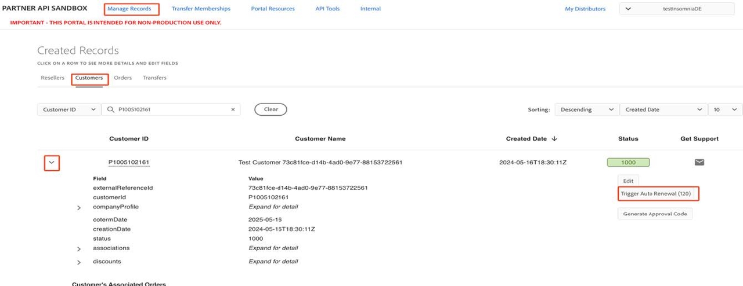Open the Descending sort order dropdown

(586, 109)
